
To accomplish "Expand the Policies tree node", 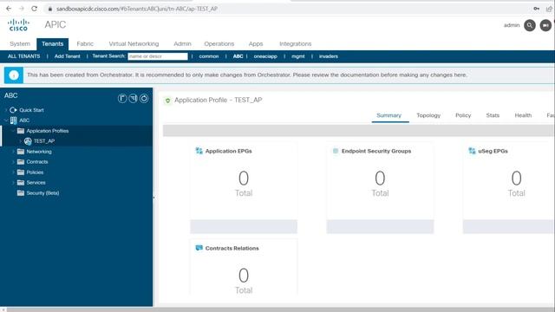I will pyautogui.click(x=14, y=172).
